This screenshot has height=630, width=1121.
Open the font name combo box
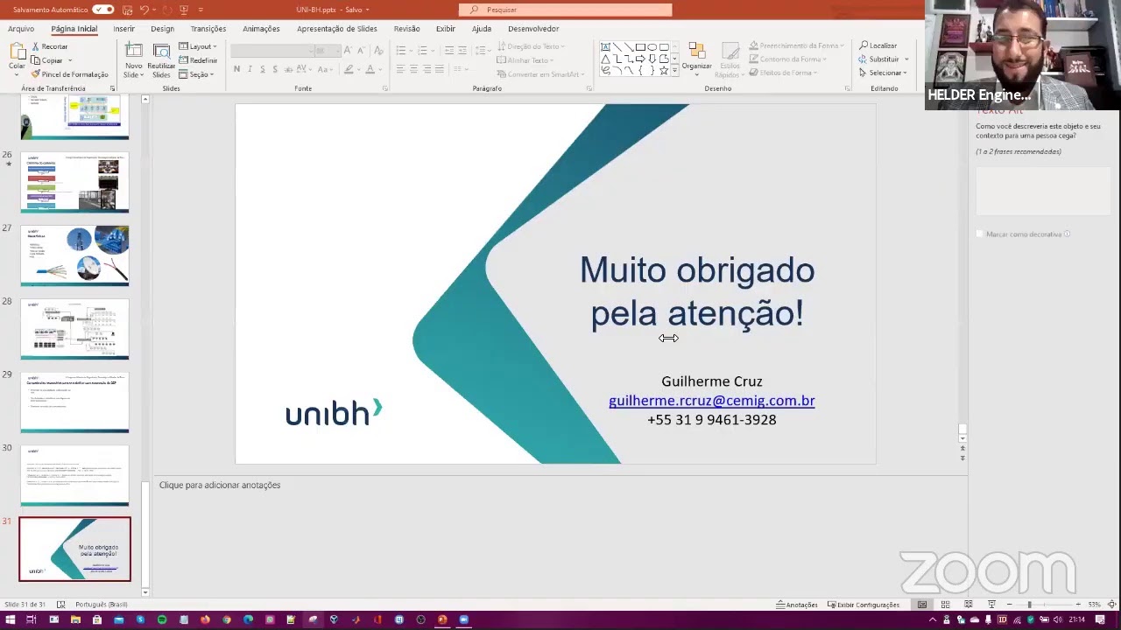[x=273, y=51]
